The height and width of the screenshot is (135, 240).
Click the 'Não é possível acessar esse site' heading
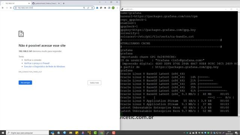[x=42, y=45]
